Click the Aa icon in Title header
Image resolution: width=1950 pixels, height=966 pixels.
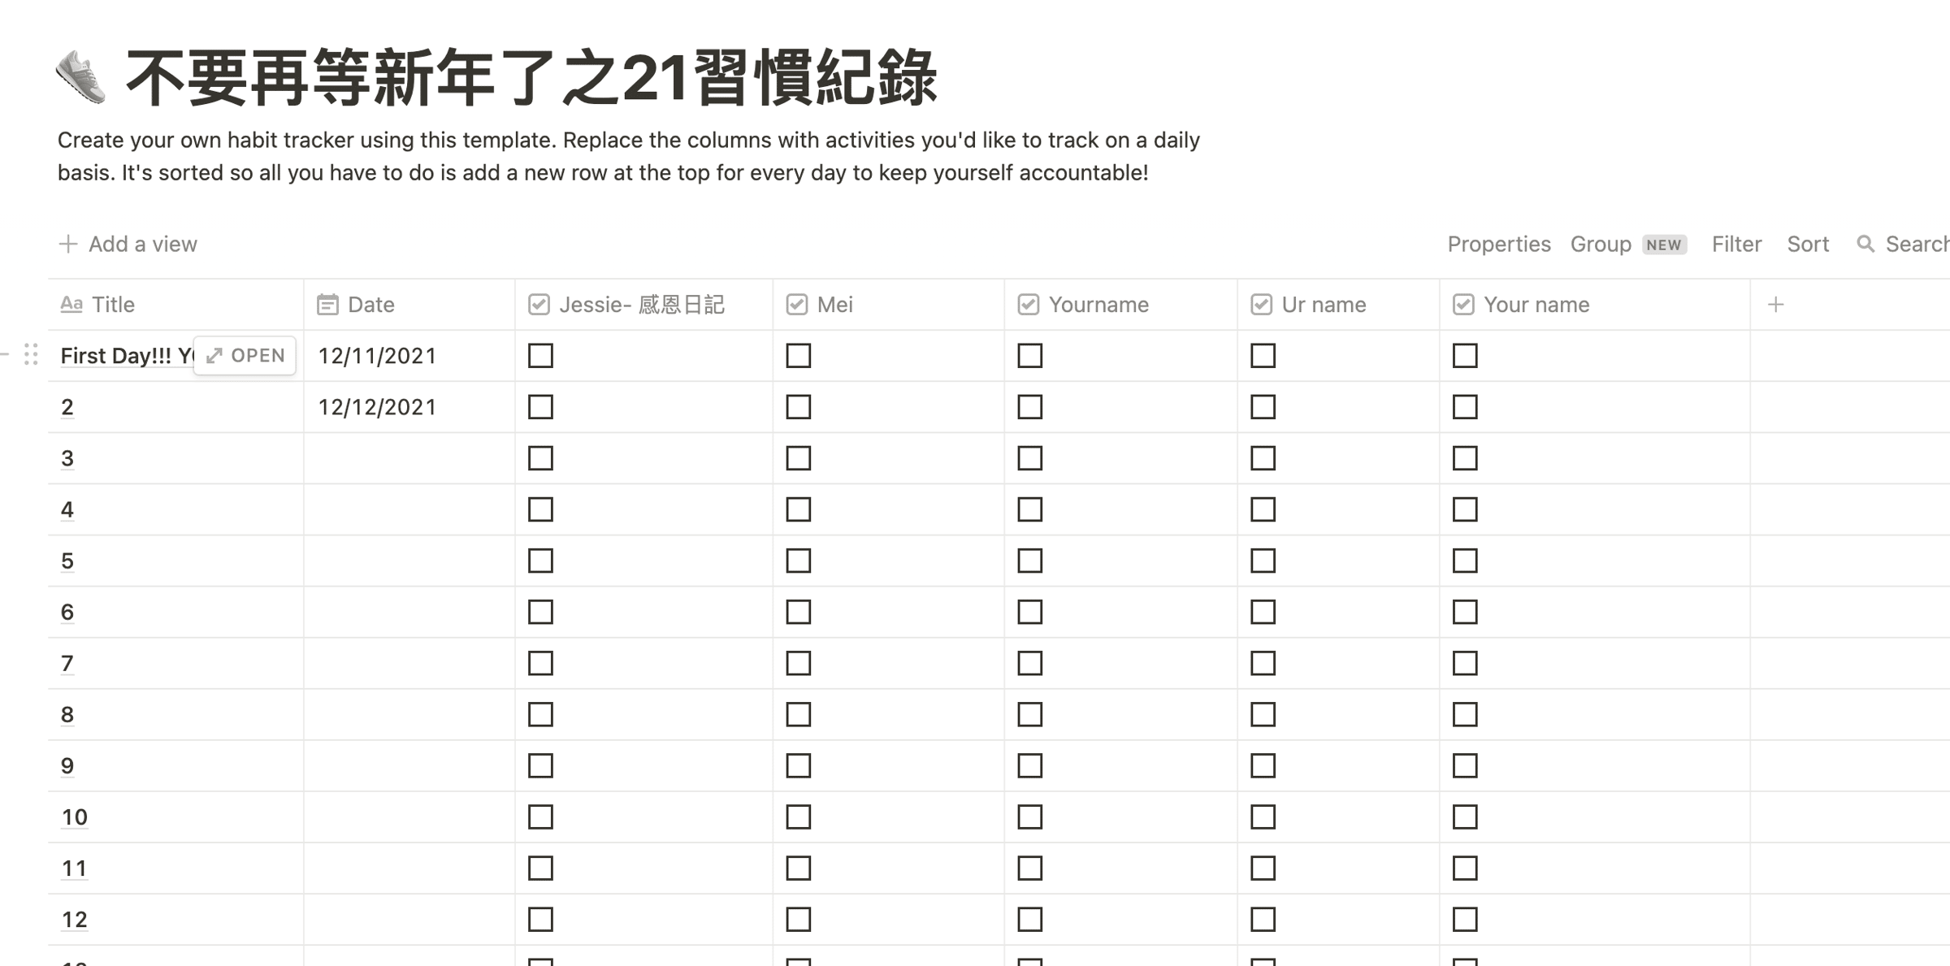[71, 304]
